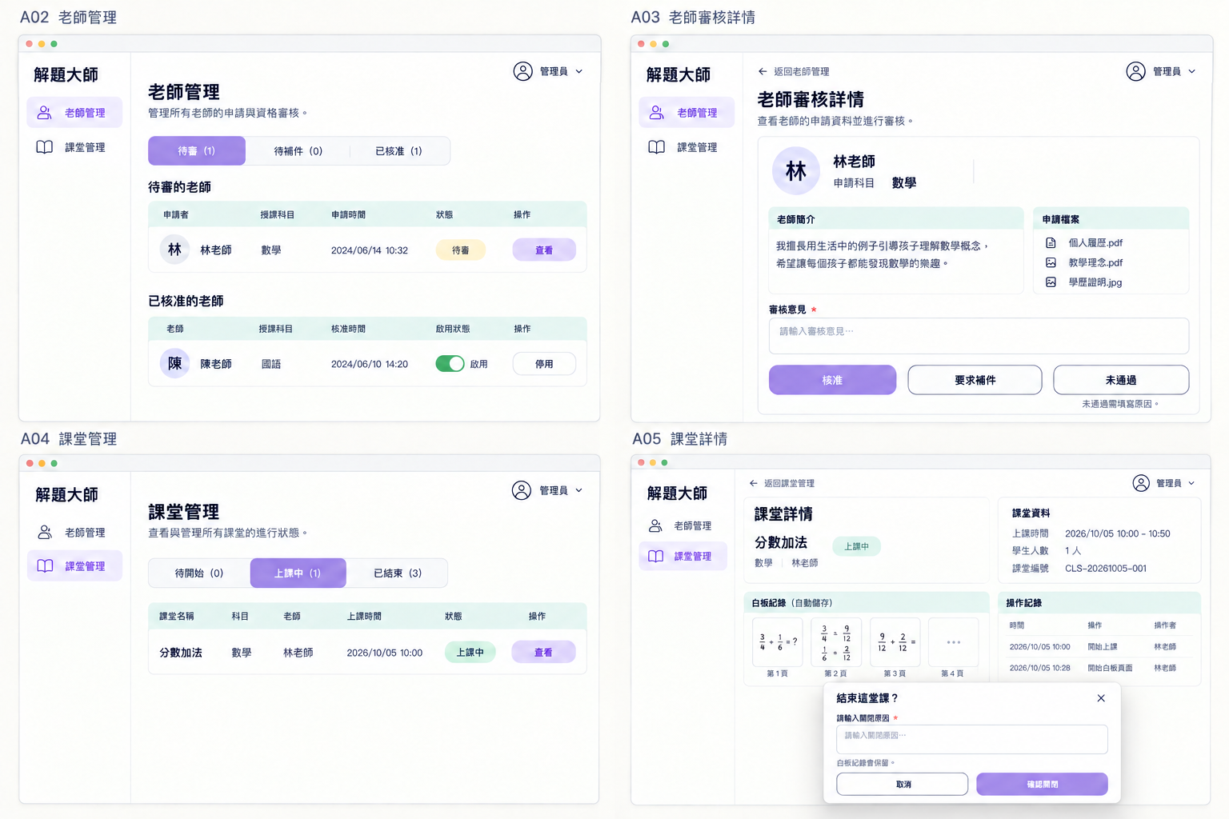
Task: Open whiteboard thumbnail 第 1 頁
Action: pos(777,641)
